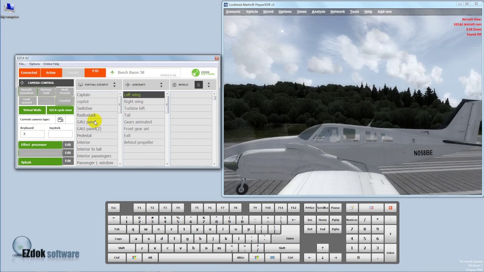Open File menu in EZCA window
484x272 pixels.
(22, 64)
